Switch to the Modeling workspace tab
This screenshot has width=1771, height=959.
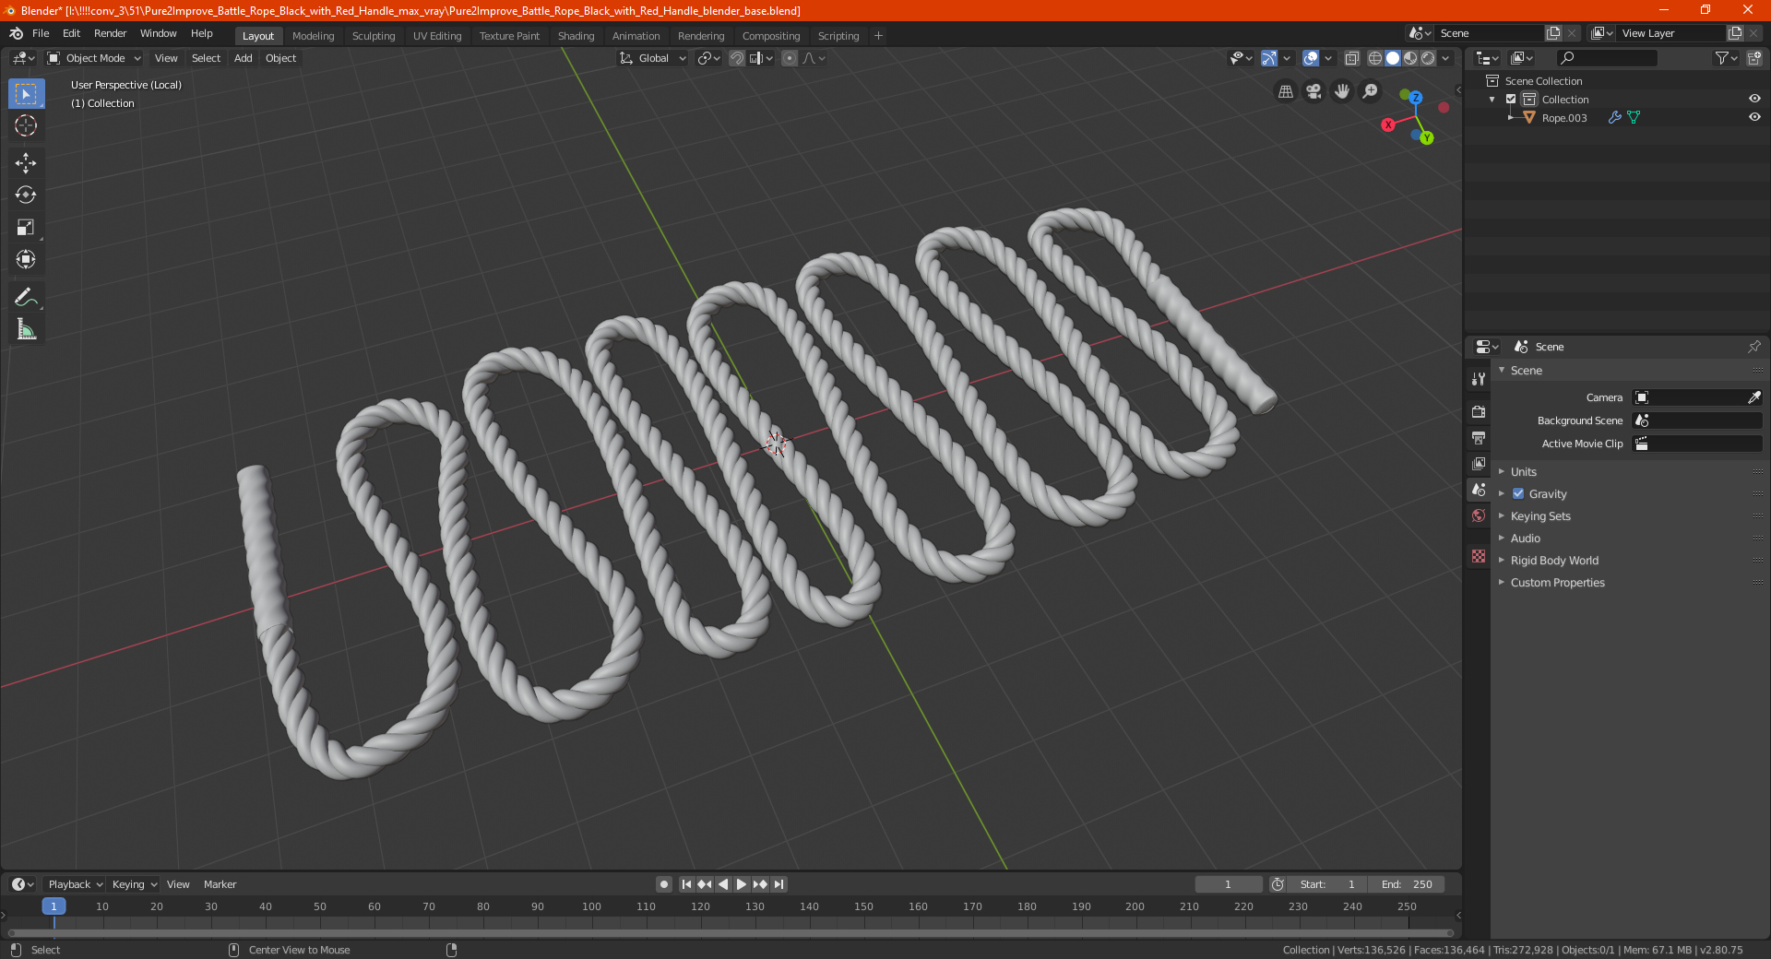(313, 36)
